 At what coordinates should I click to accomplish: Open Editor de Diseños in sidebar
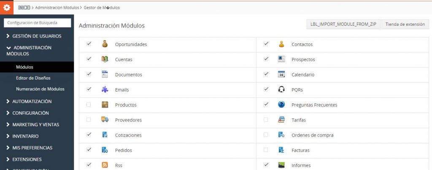(x=33, y=78)
